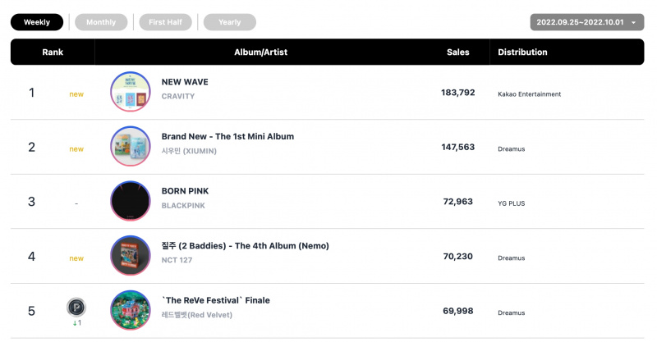This screenshot has height=342, width=657.
Task: Click the Sales column header
Action: (457, 52)
